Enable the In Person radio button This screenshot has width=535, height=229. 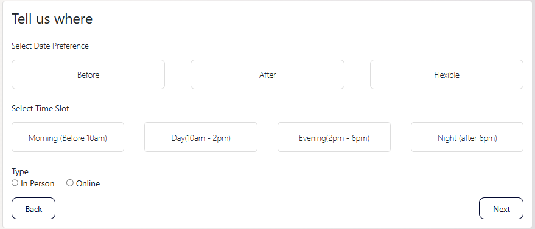(15, 183)
